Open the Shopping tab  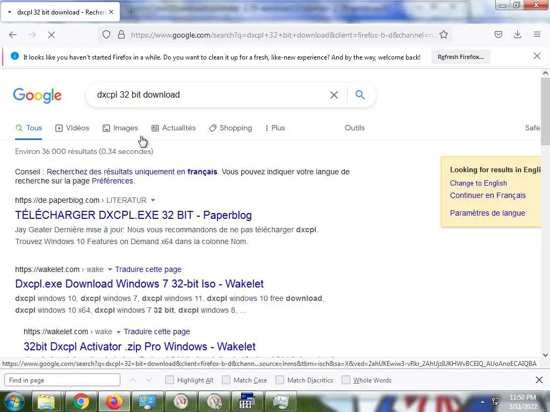pyautogui.click(x=230, y=128)
